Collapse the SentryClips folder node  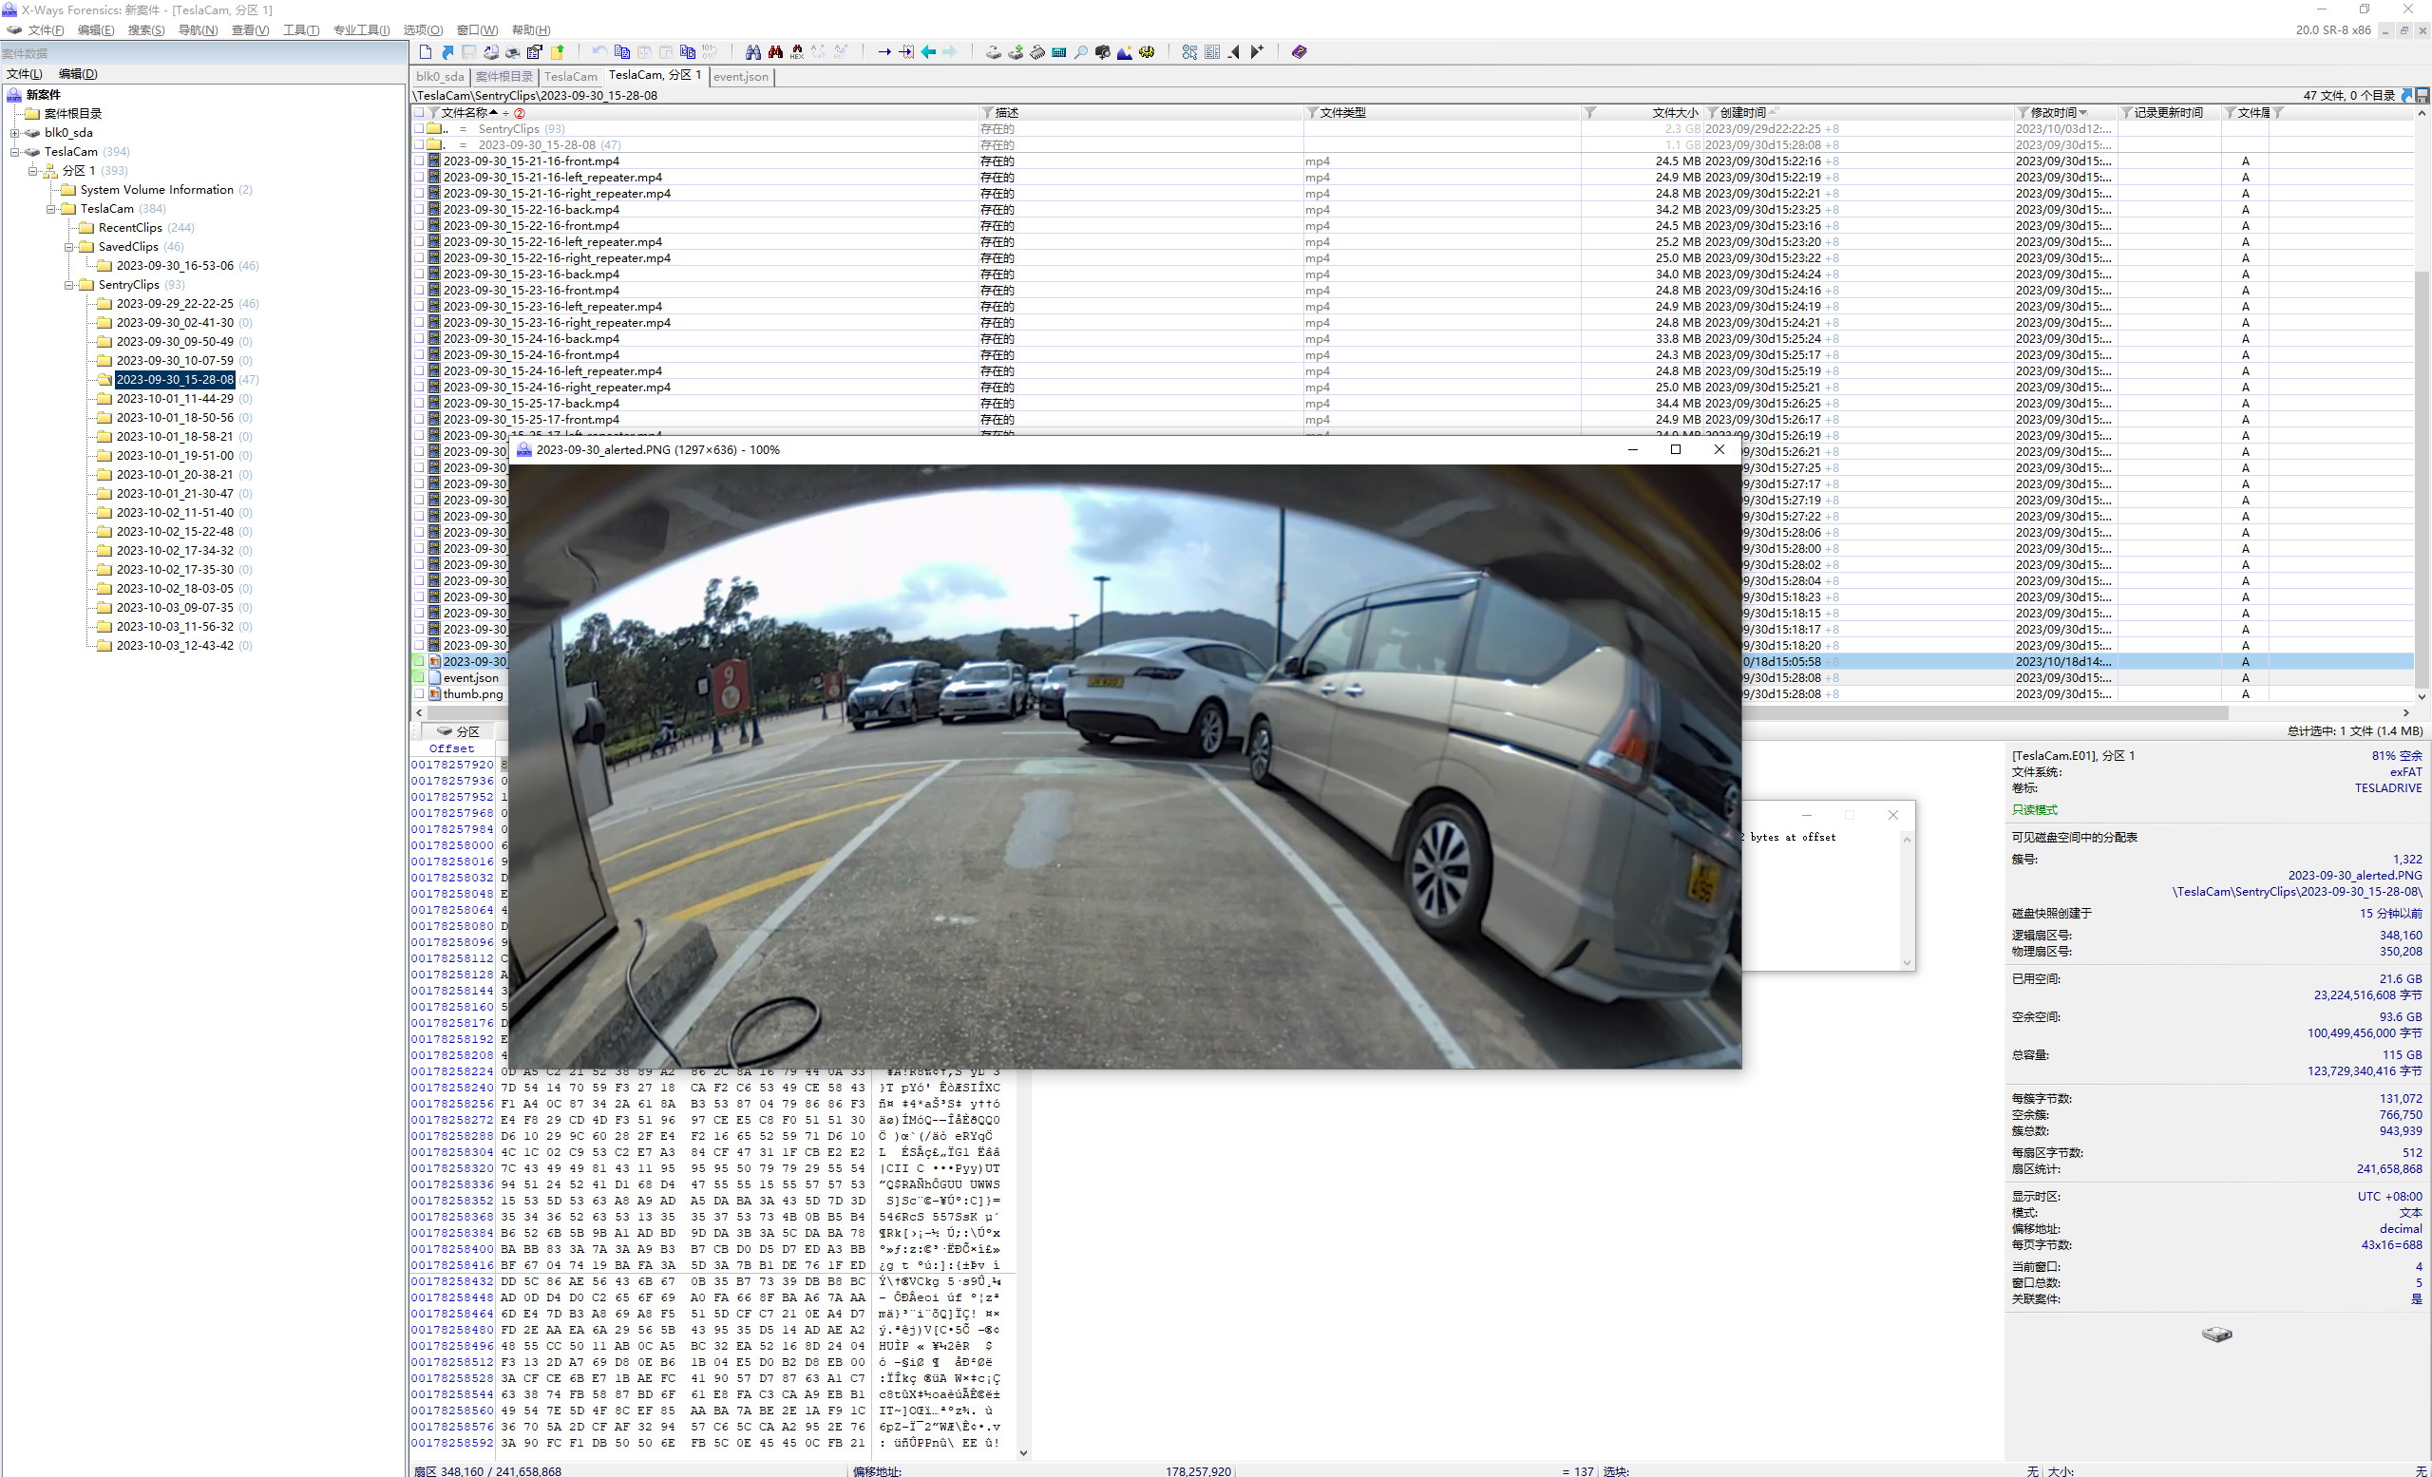pos(69,285)
